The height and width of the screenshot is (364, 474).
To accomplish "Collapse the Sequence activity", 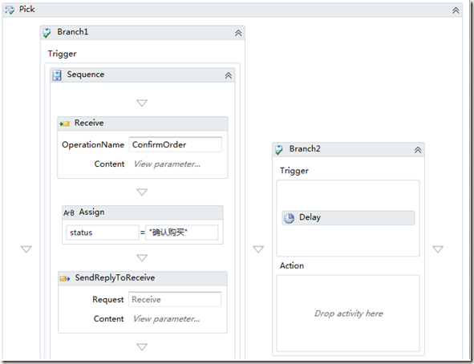I will (229, 75).
